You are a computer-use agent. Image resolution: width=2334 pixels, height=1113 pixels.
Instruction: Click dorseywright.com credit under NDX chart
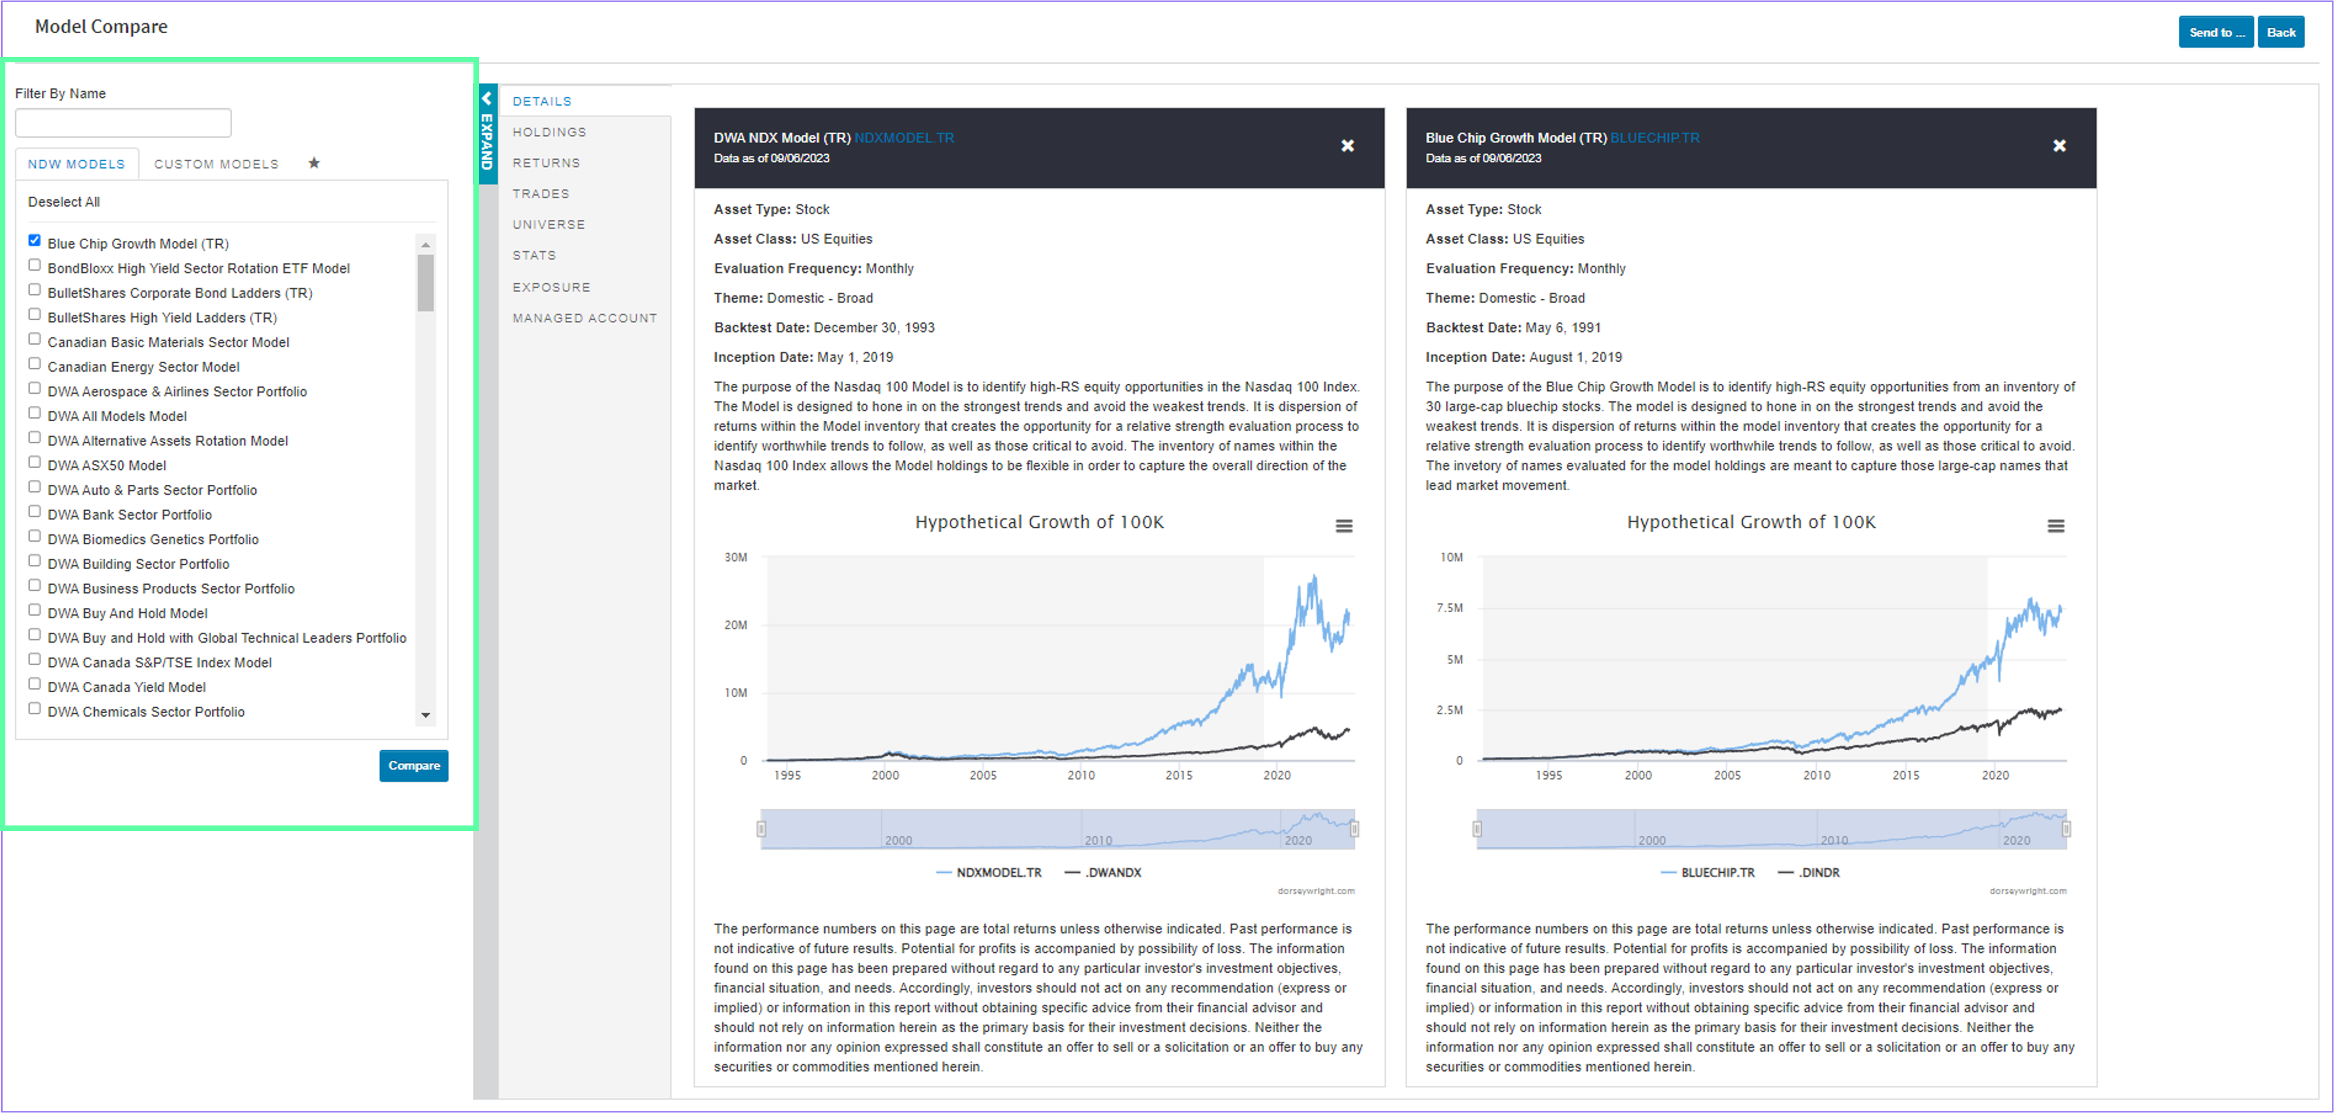tap(1316, 891)
